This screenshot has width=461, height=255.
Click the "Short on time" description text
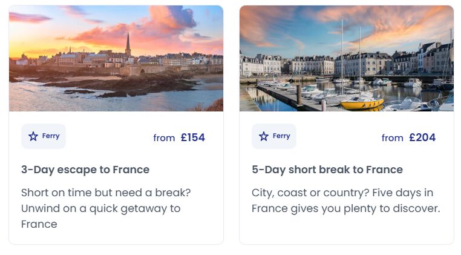click(x=106, y=208)
